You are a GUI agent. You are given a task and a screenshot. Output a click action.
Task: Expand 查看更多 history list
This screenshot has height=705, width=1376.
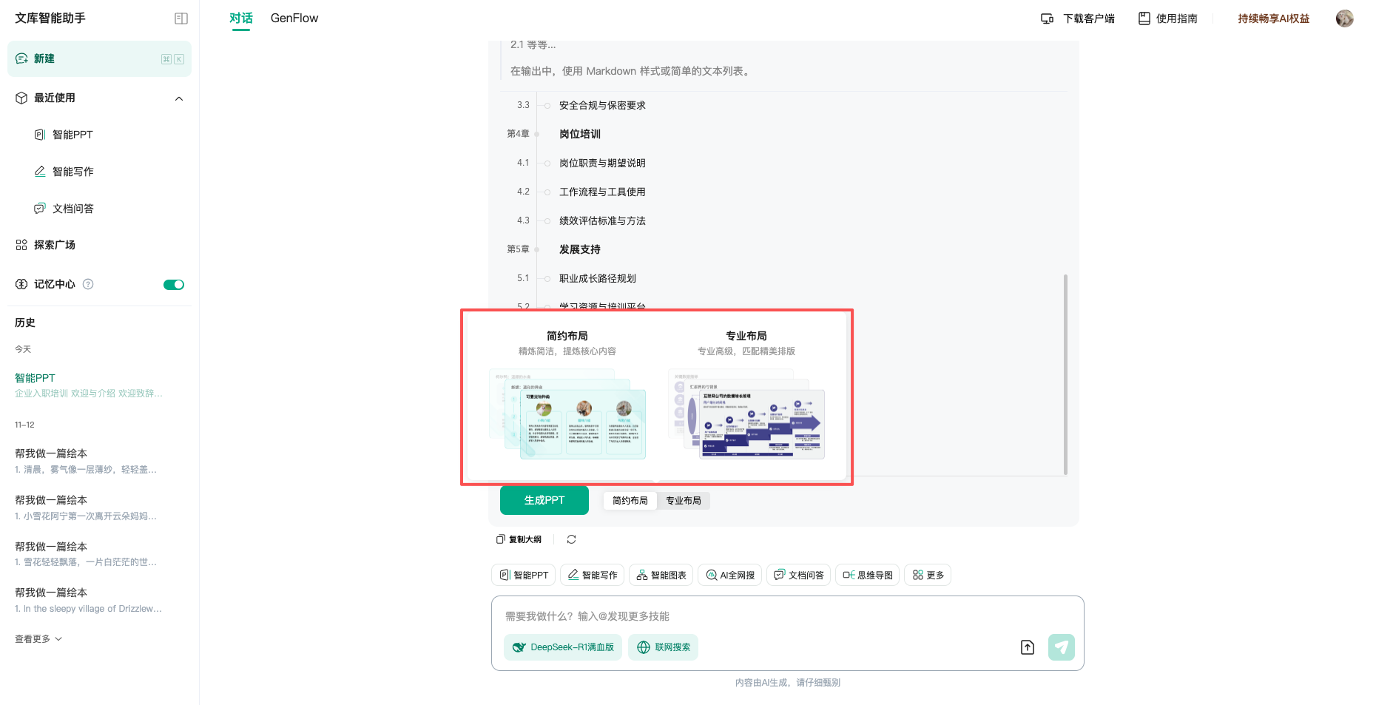click(x=38, y=639)
